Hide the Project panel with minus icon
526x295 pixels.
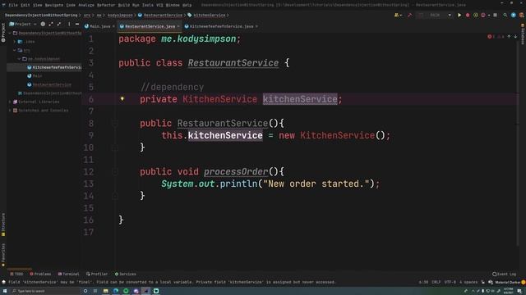click(x=77, y=24)
